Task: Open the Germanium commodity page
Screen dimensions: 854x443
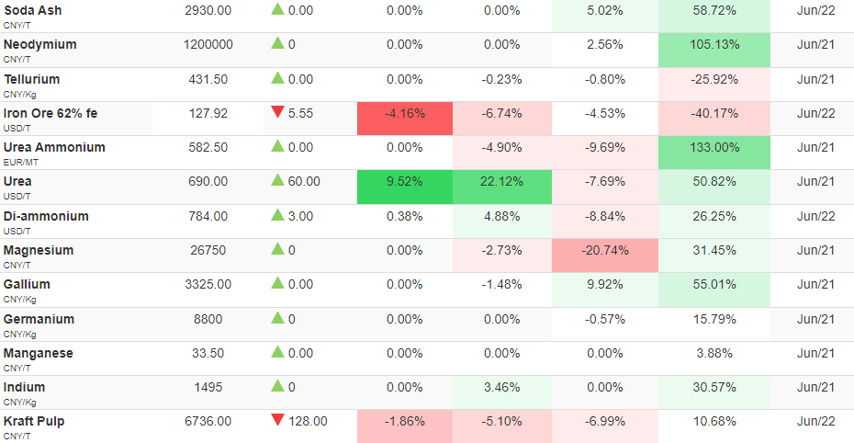Action: coord(39,319)
